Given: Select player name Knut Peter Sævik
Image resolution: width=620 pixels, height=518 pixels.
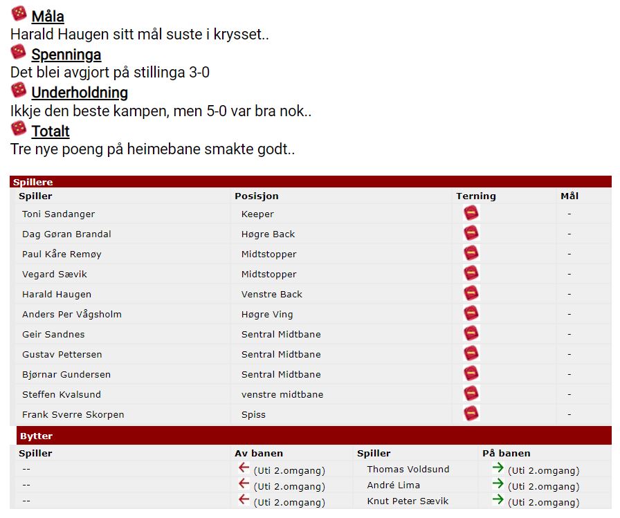Looking at the screenshot, I should point(408,501).
